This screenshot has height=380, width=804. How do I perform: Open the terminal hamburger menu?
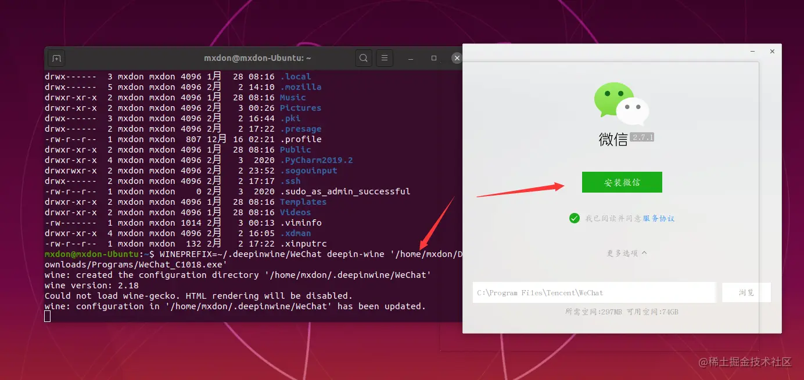[384, 58]
